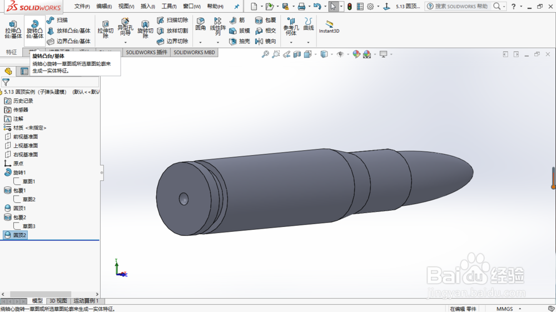The width and height of the screenshot is (556, 312).
Task: Click the Revolved Boss/Base (旋转凸台/基体) tool
Action: click(34, 30)
